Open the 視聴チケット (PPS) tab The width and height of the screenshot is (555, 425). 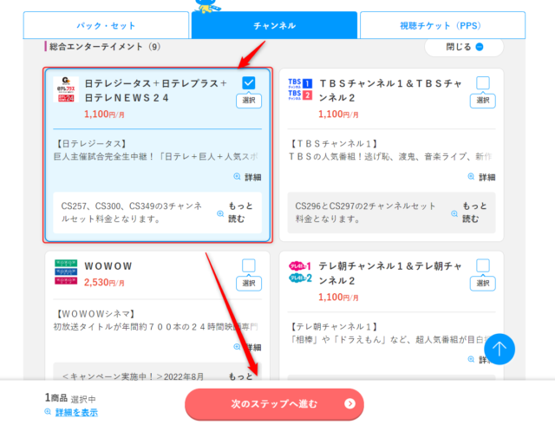point(442,25)
